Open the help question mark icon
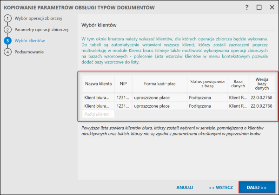The image size is (279, 195). point(247,7)
